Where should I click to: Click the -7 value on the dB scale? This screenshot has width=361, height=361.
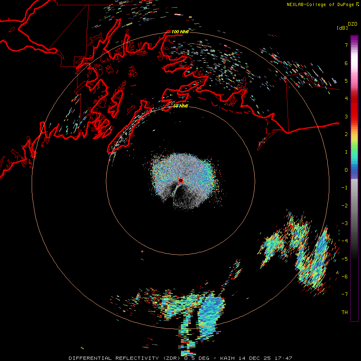coord(345,294)
